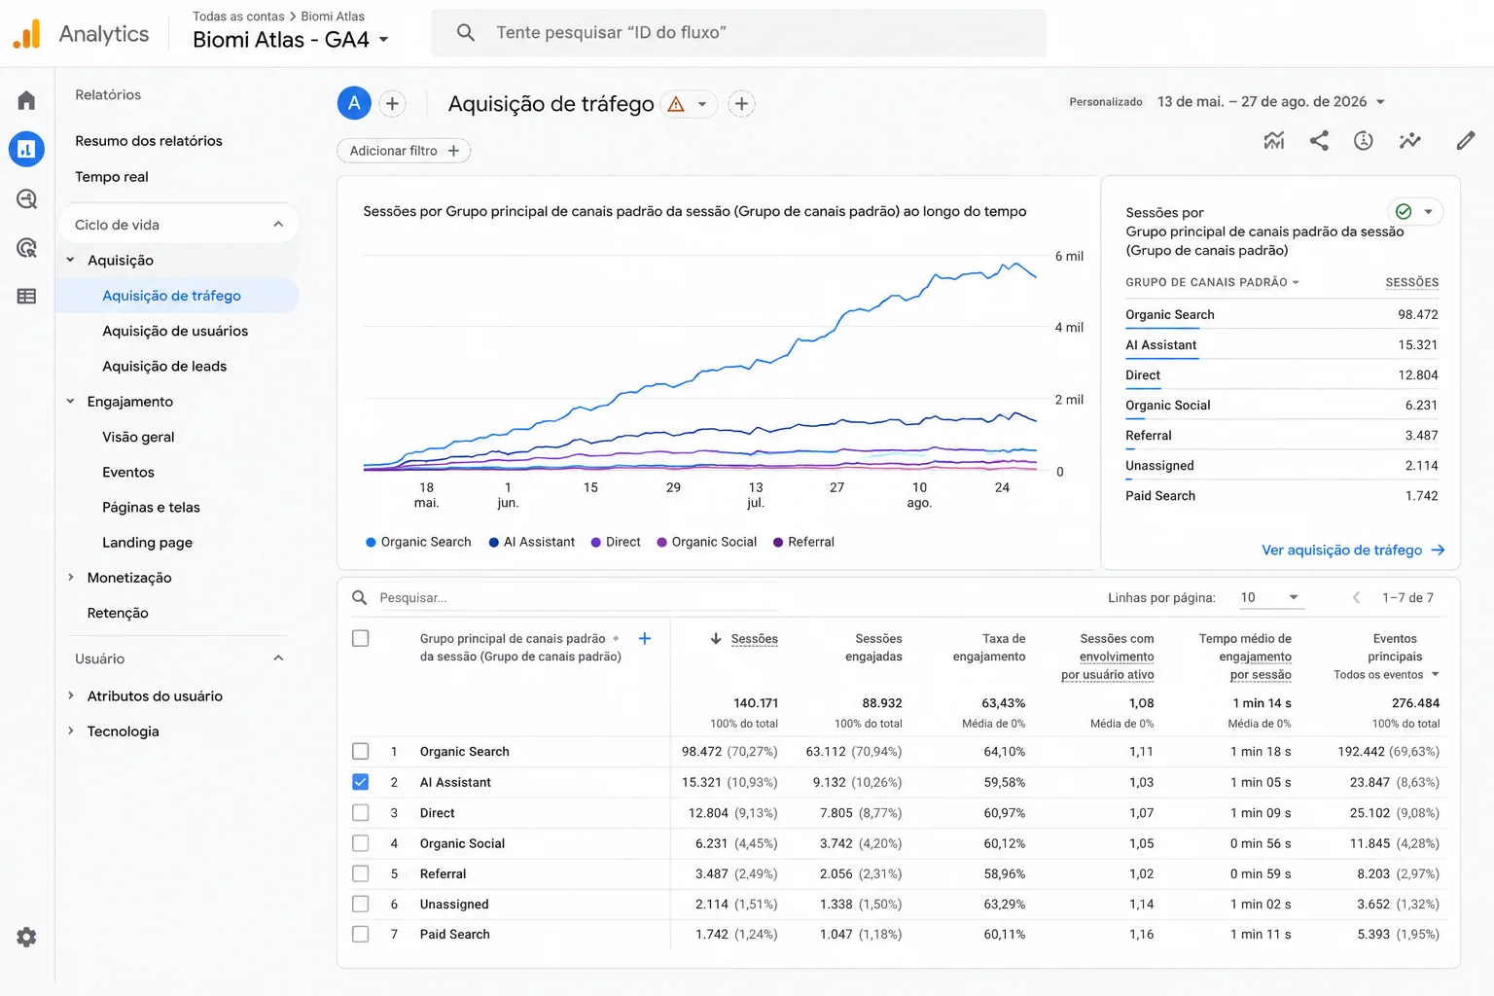The width and height of the screenshot is (1494, 996).
Task: Toggle Organic Search series in chart legend
Action: coord(418,542)
